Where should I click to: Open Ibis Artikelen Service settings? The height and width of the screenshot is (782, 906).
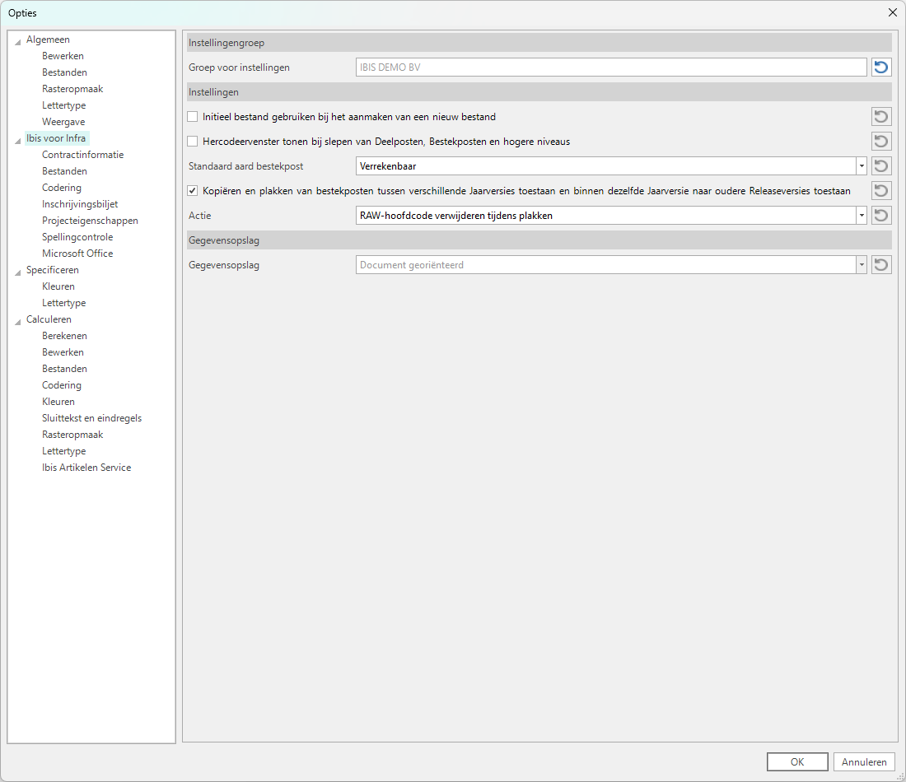click(x=86, y=468)
